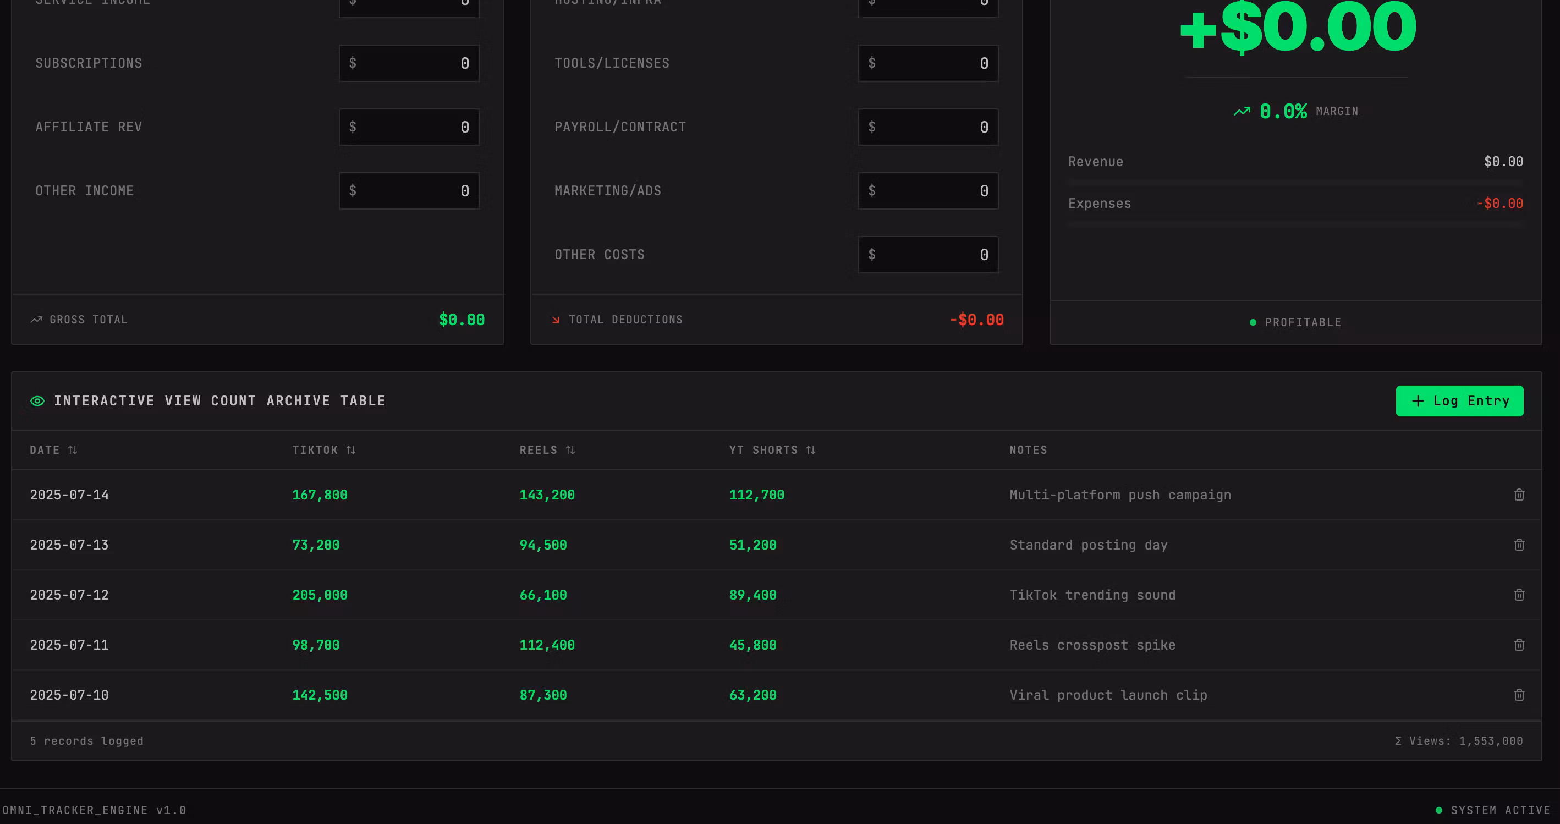1560x824 pixels.
Task: Click TikTok value 167,800
Action: (x=320, y=495)
